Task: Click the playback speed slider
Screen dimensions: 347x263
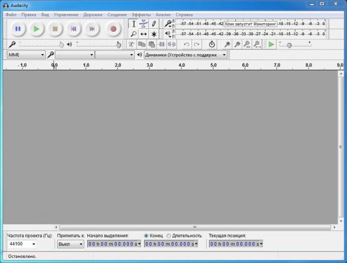Action: pos(295,44)
